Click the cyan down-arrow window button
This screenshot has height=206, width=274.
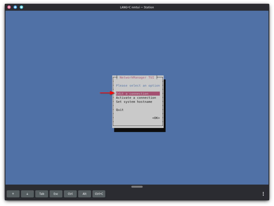21,7
